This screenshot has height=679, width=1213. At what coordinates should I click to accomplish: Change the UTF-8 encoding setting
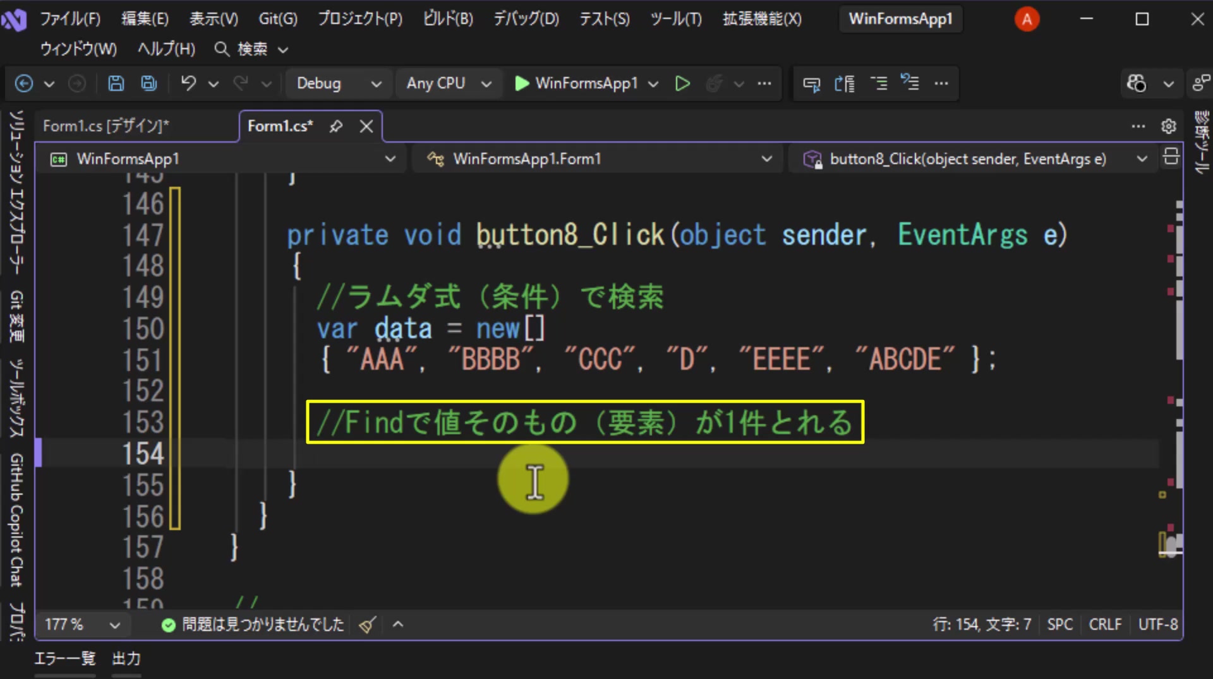click(1157, 625)
